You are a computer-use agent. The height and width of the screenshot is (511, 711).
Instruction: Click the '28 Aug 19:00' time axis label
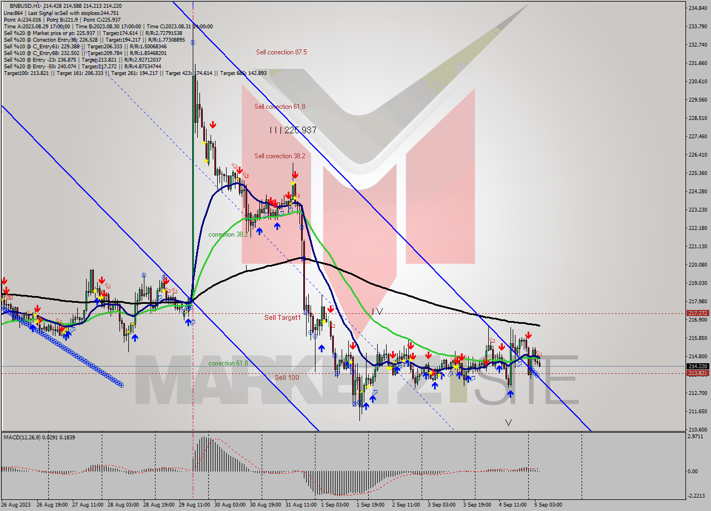[x=159, y=505]
